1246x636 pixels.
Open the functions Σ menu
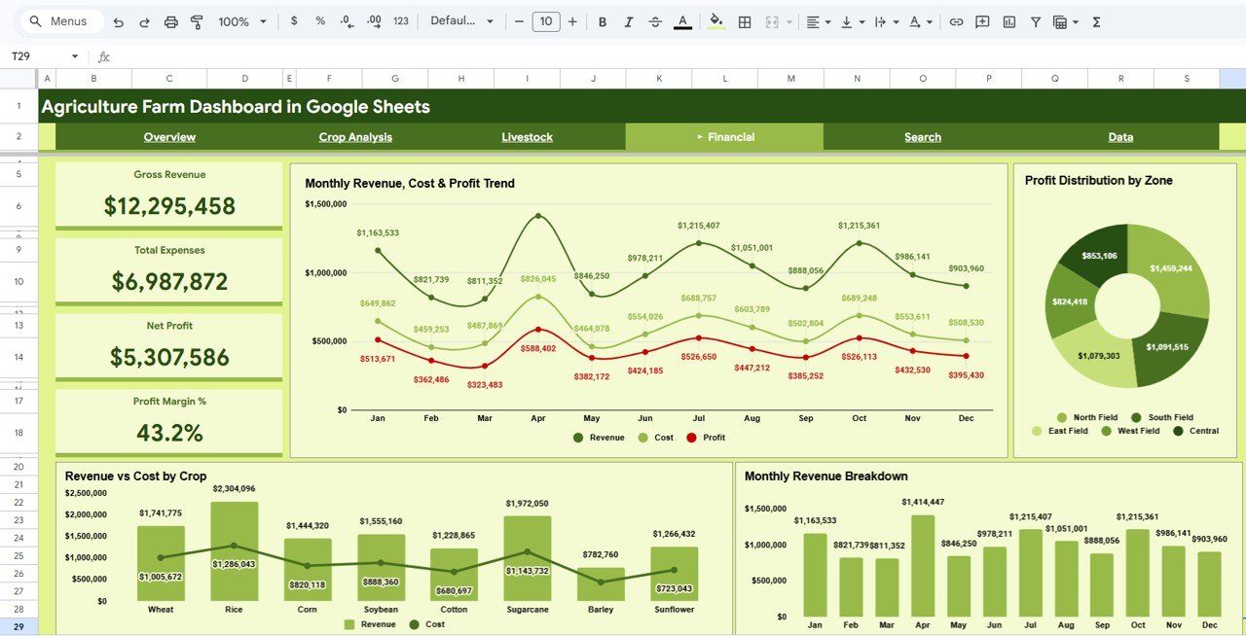pyautogui.click(x=1095, y=20)
